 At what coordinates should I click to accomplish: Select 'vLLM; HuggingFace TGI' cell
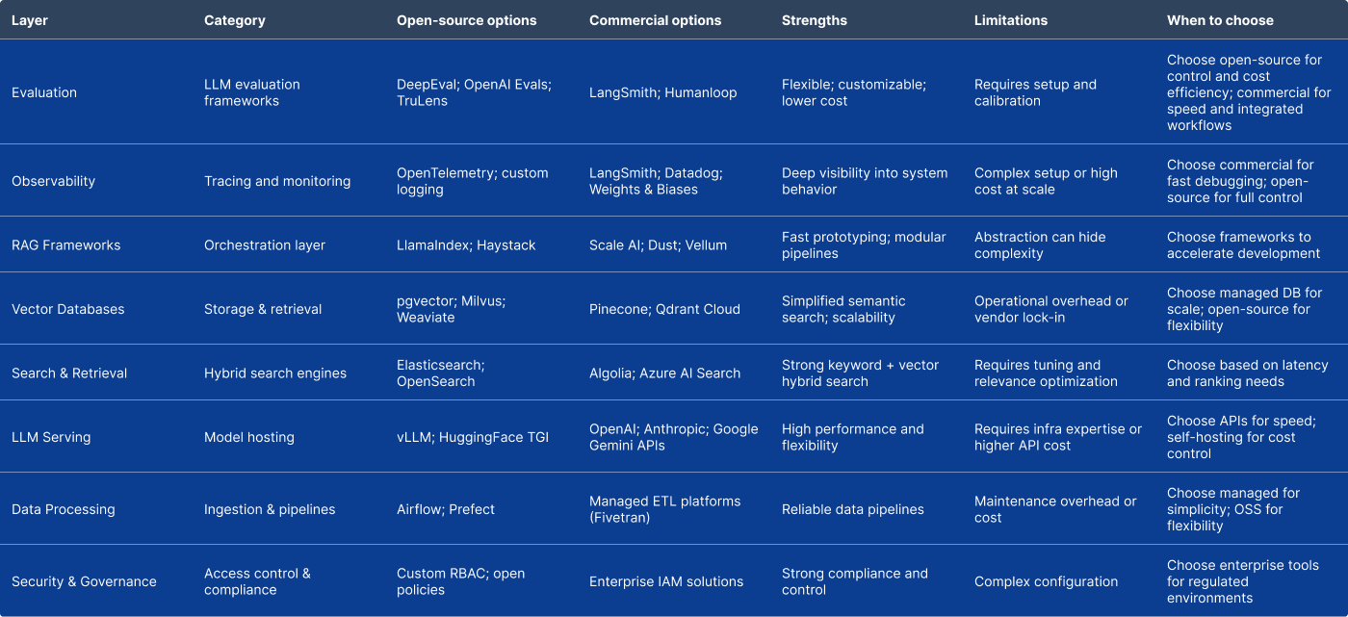[x=473, y=437]
